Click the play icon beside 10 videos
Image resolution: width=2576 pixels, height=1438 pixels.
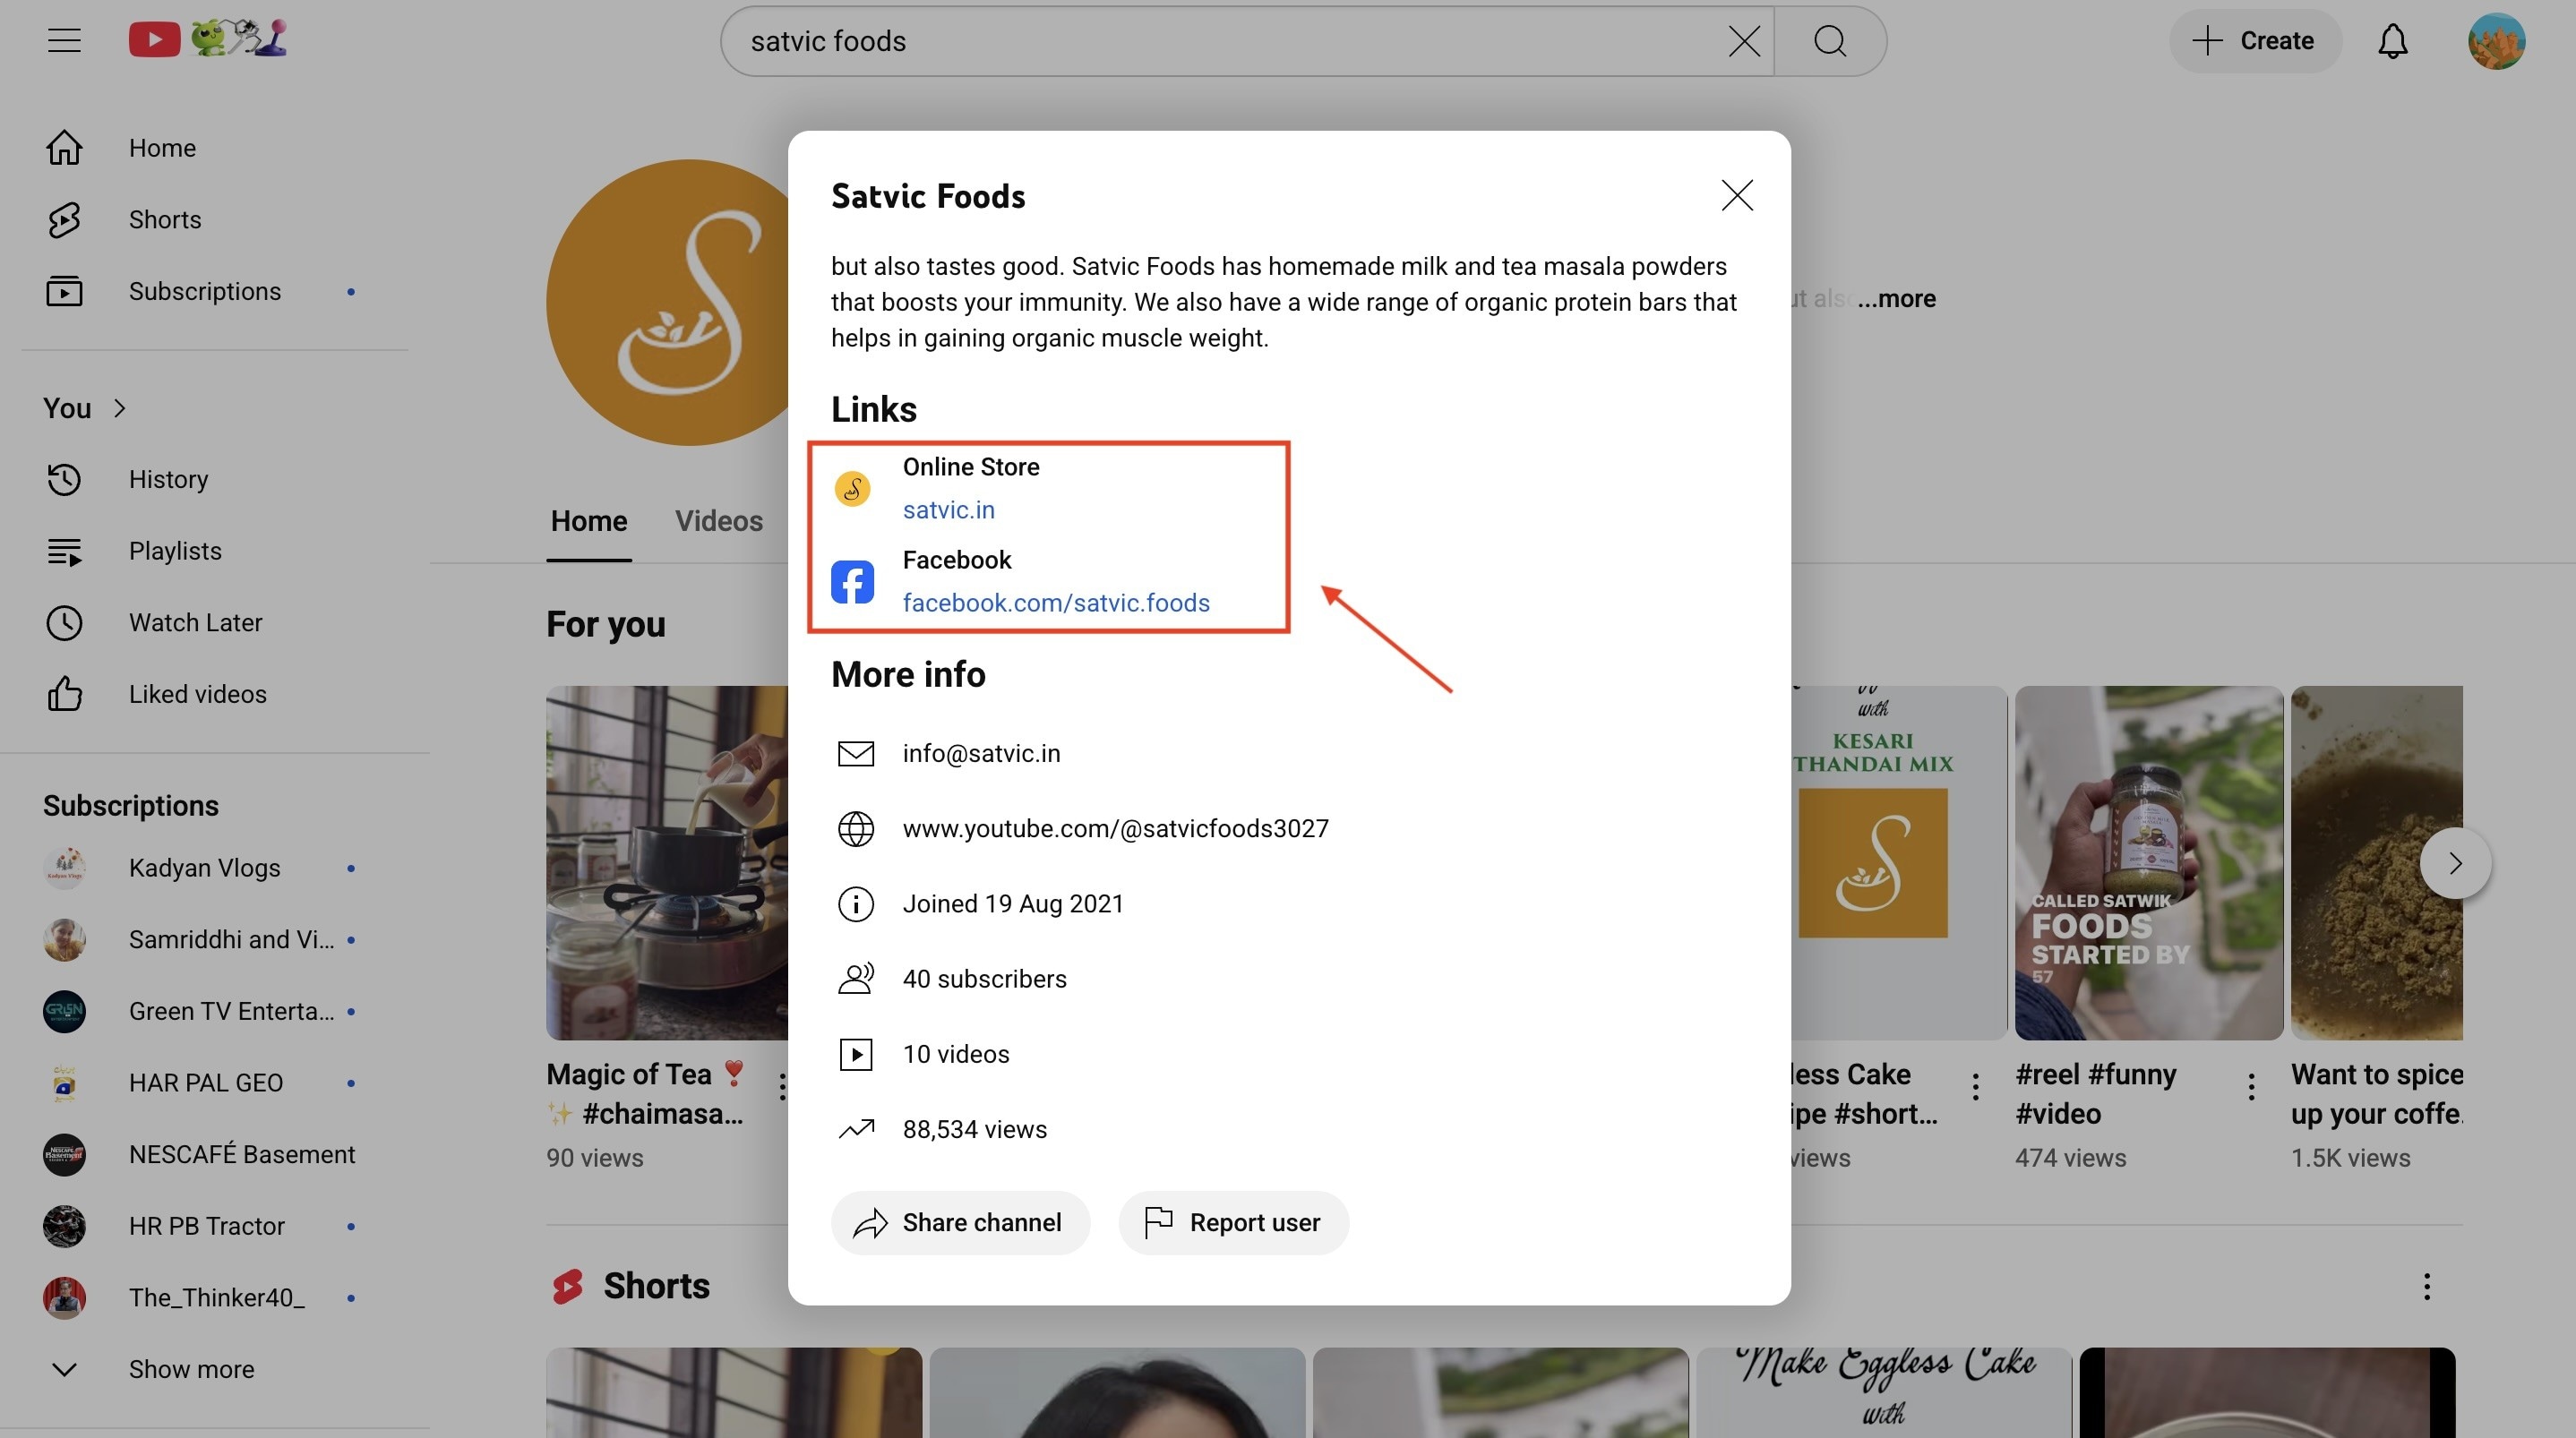coord(856,1054)
